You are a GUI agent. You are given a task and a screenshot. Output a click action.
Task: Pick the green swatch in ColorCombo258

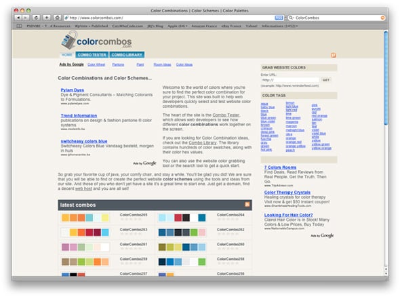click(x=202, y=262)
